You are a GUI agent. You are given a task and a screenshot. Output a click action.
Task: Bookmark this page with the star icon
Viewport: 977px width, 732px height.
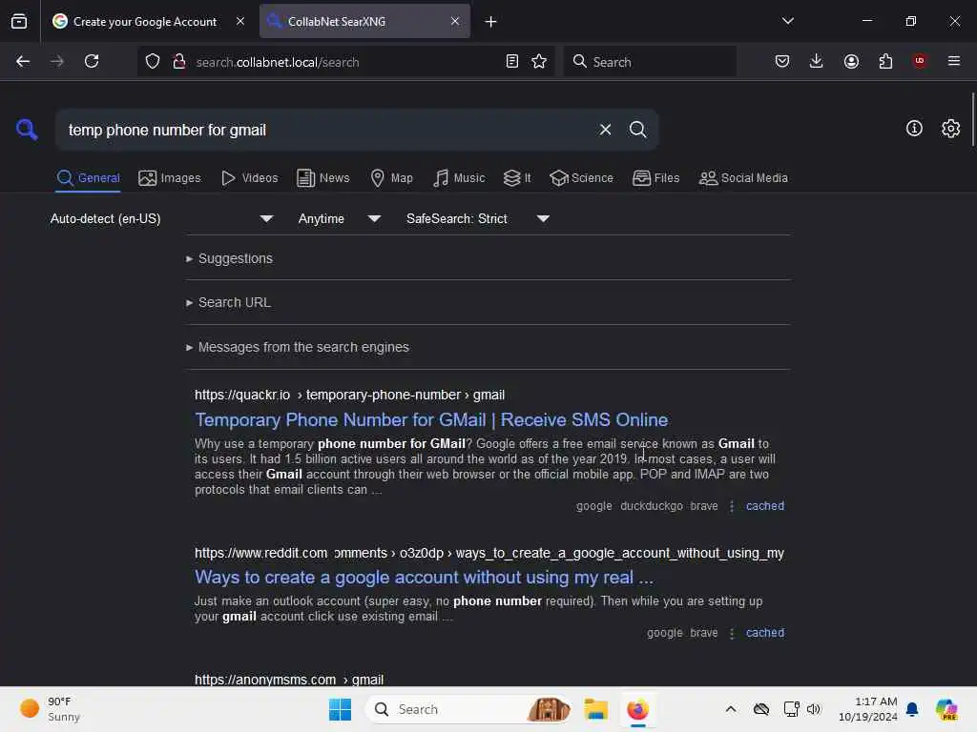coord(539,61)
